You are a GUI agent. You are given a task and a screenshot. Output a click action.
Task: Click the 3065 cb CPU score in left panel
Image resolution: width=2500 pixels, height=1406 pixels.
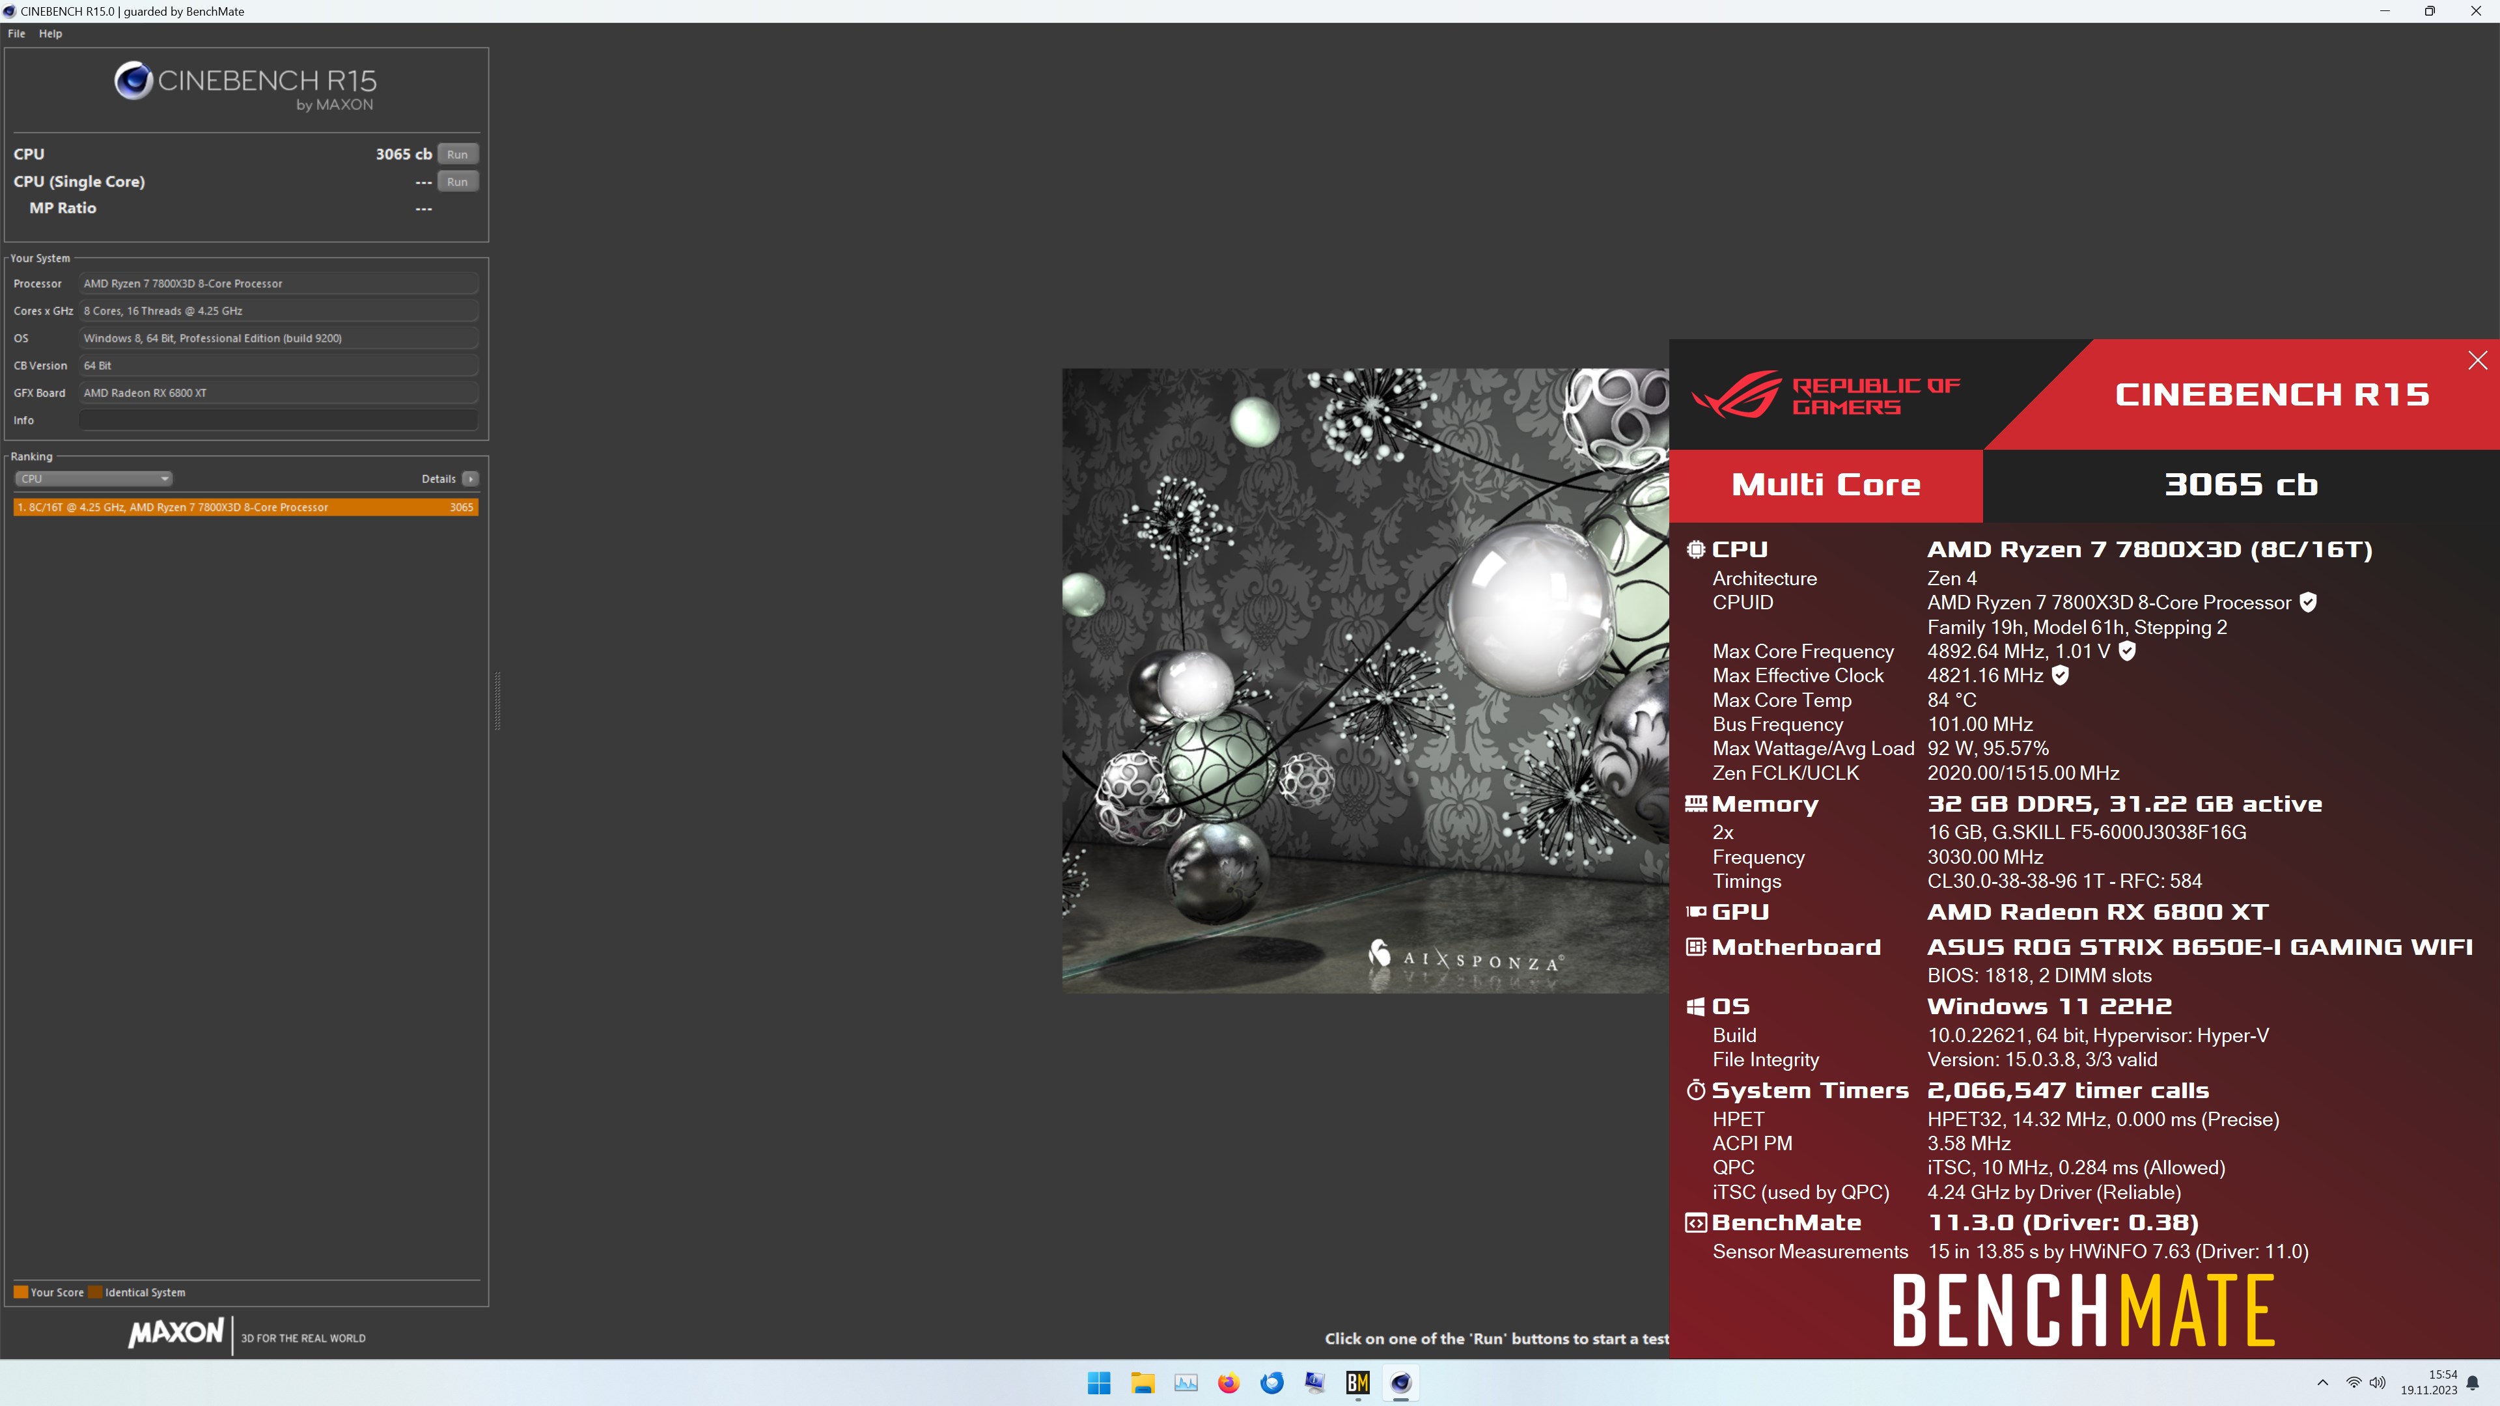point(404,154)
